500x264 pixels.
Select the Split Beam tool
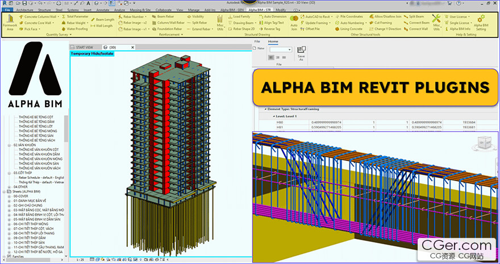coord(414,16)
